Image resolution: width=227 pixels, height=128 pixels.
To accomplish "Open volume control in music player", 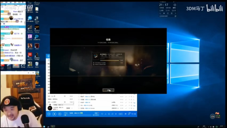I will point(116,114).
